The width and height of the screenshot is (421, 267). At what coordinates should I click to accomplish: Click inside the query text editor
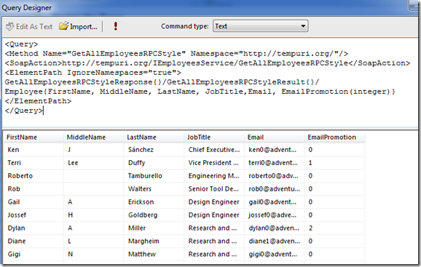(210, 82)
